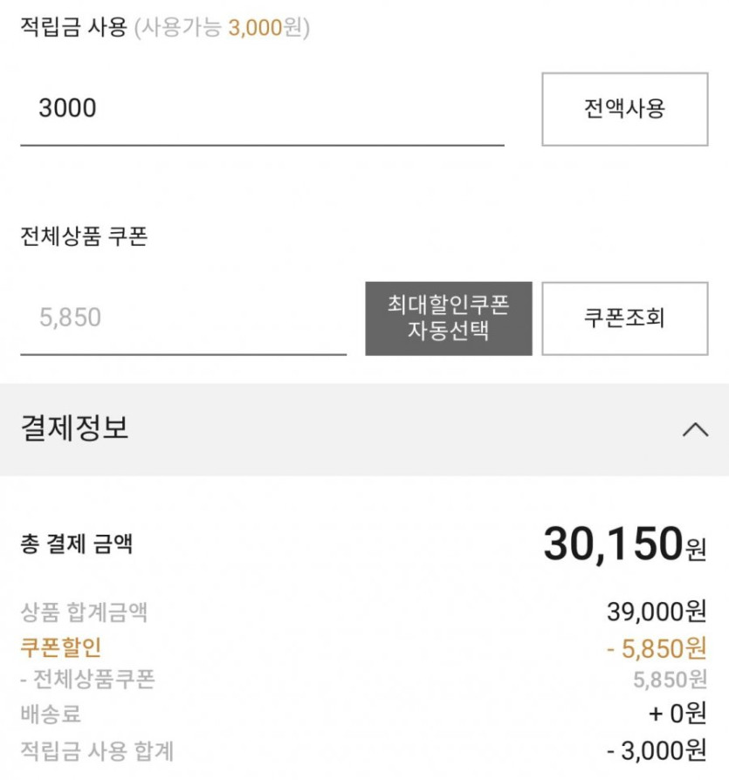Click the orange 쿠폰할인 label
The width and height of the screenshot is (729, 780).
(x=61, y=647)
